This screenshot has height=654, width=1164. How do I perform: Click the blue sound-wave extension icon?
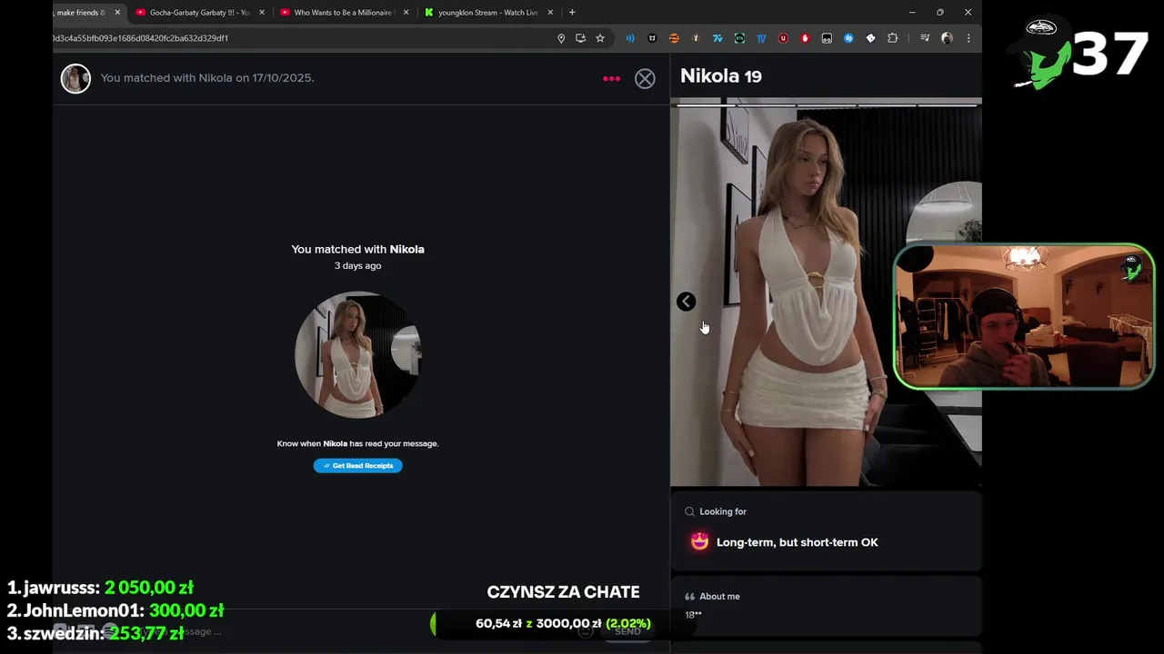[x=630, y=38]
